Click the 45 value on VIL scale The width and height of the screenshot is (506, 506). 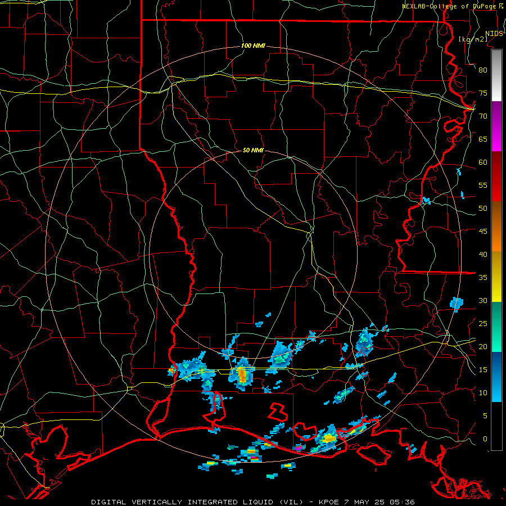[x=483, y=232]
